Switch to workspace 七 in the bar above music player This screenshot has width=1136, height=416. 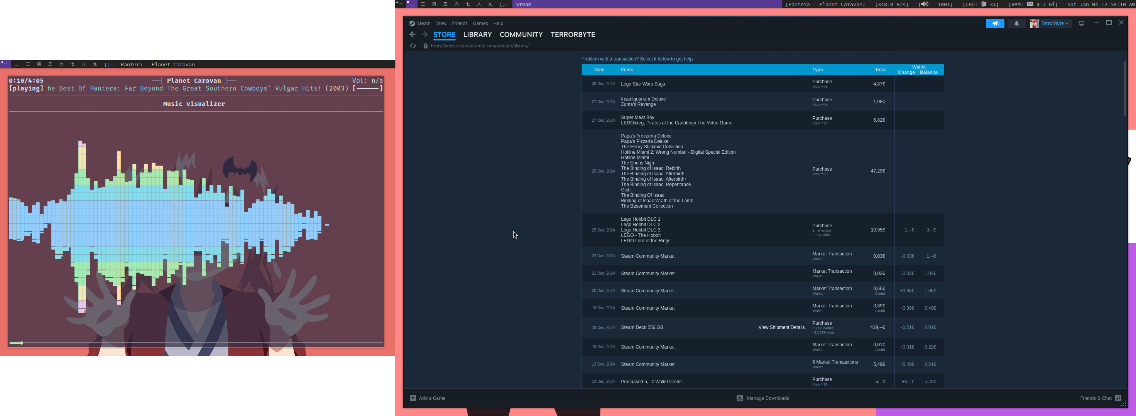pyautogui.click(x=73, y=64)
